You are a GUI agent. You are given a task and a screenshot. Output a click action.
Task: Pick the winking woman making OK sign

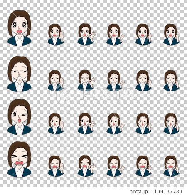86,123
